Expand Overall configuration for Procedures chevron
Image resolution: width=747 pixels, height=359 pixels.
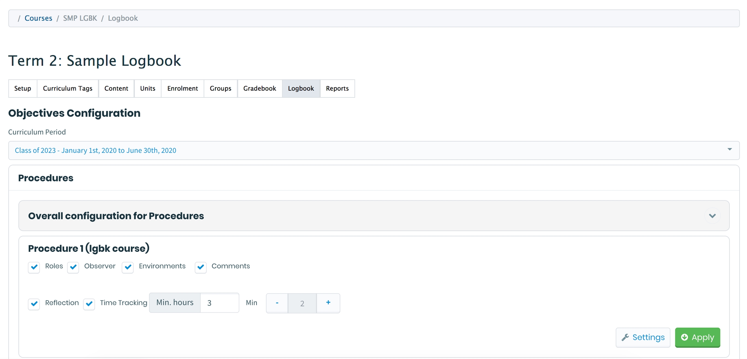(712, 216)
